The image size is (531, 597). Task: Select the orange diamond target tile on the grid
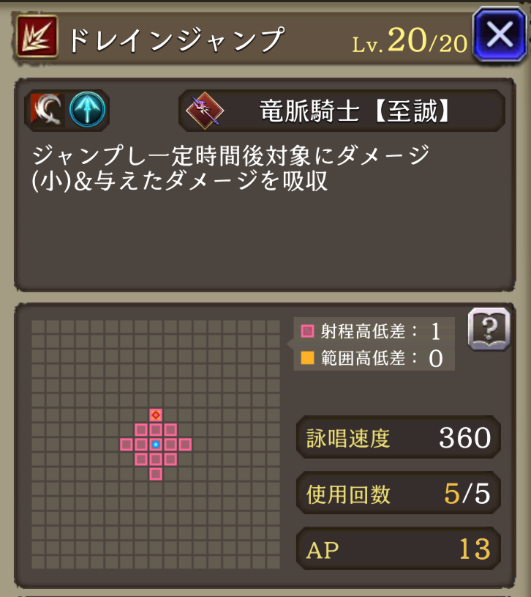click(x=156, y=415)
